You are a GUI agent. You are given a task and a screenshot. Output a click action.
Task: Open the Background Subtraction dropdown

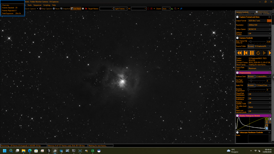point(259,99)
